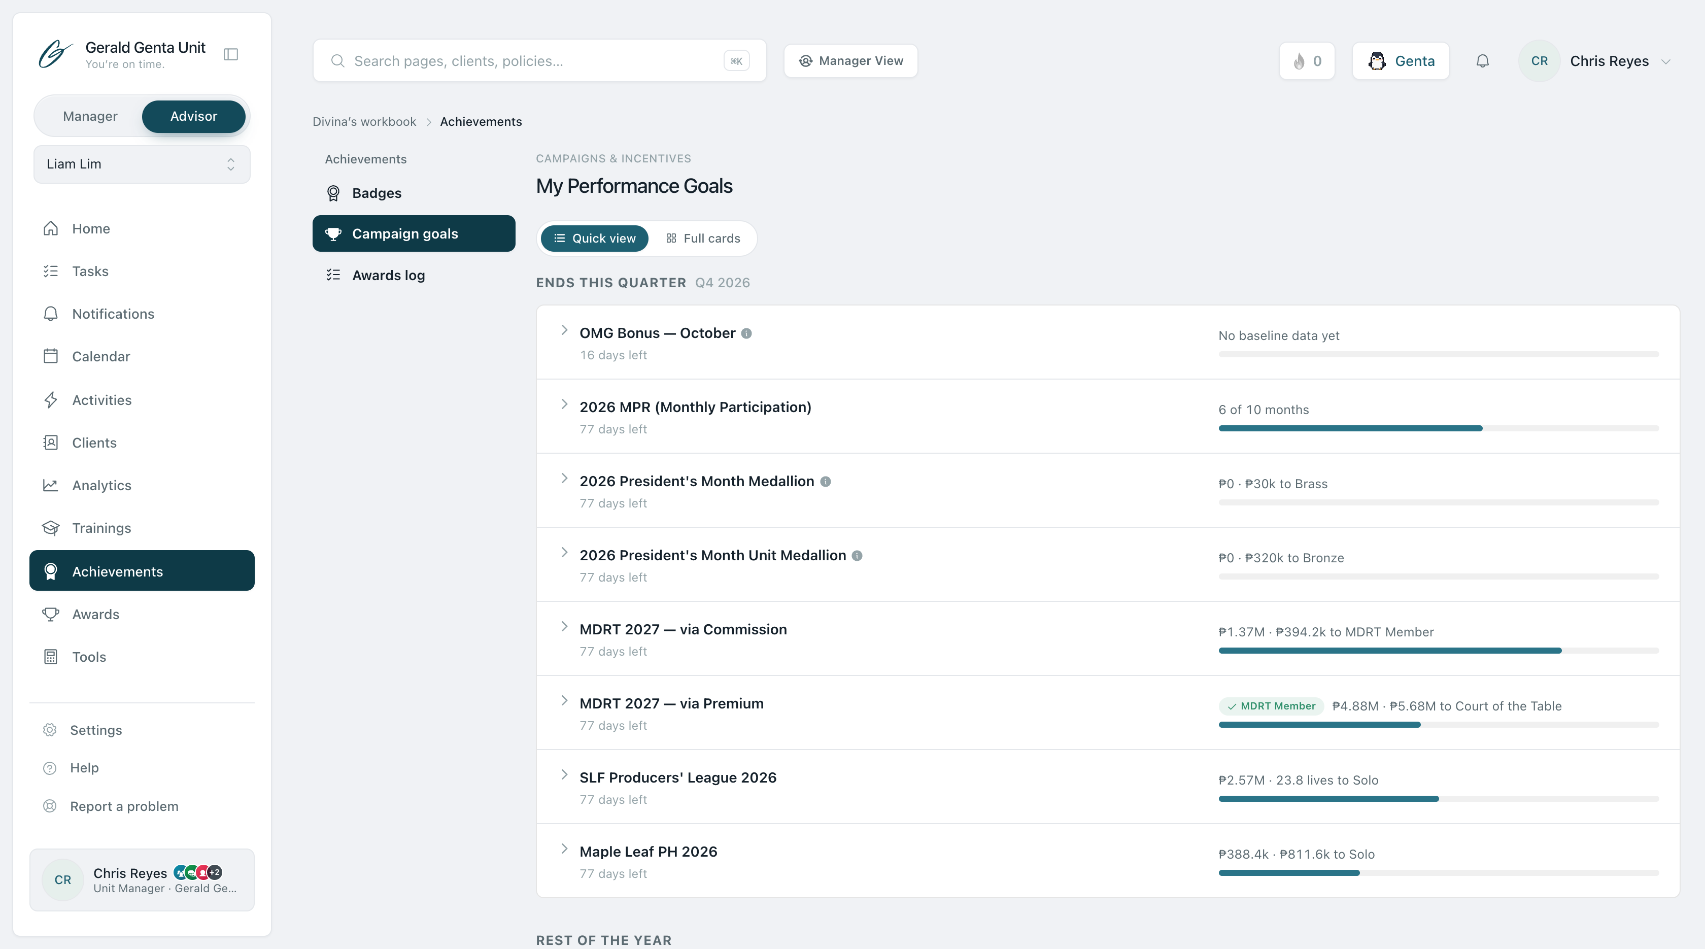Open the notifications bell in header

1483,61
